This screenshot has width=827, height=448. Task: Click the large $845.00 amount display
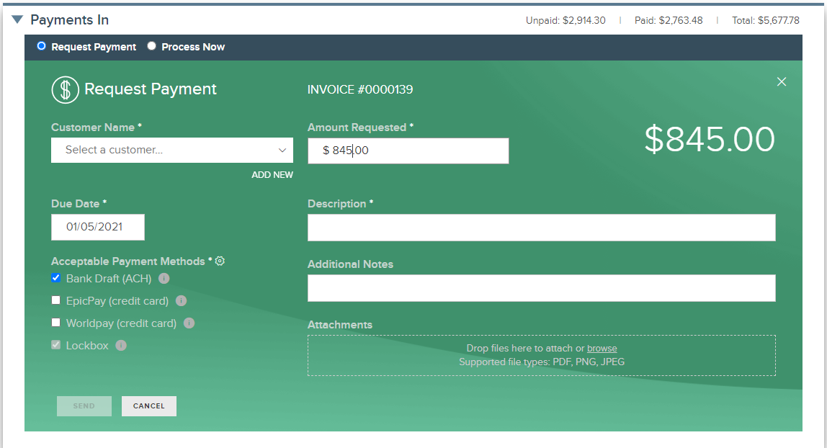tap(710, 140)
